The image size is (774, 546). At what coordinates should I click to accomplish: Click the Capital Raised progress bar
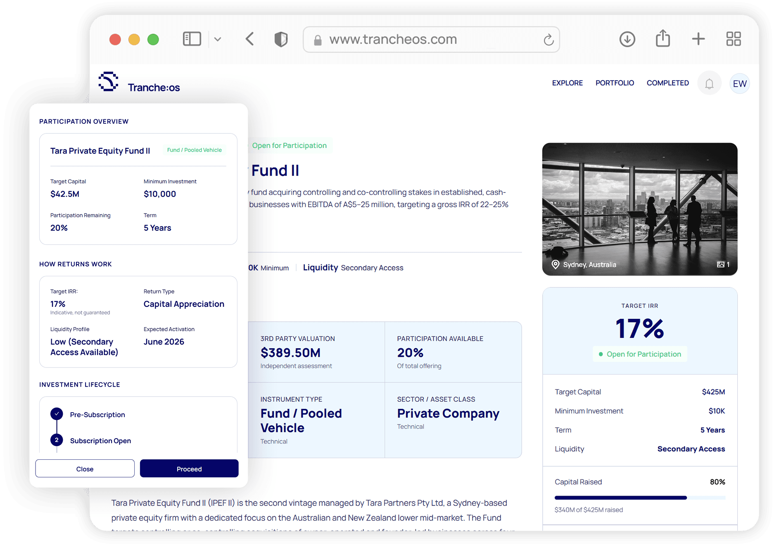[x=639, y=498]
